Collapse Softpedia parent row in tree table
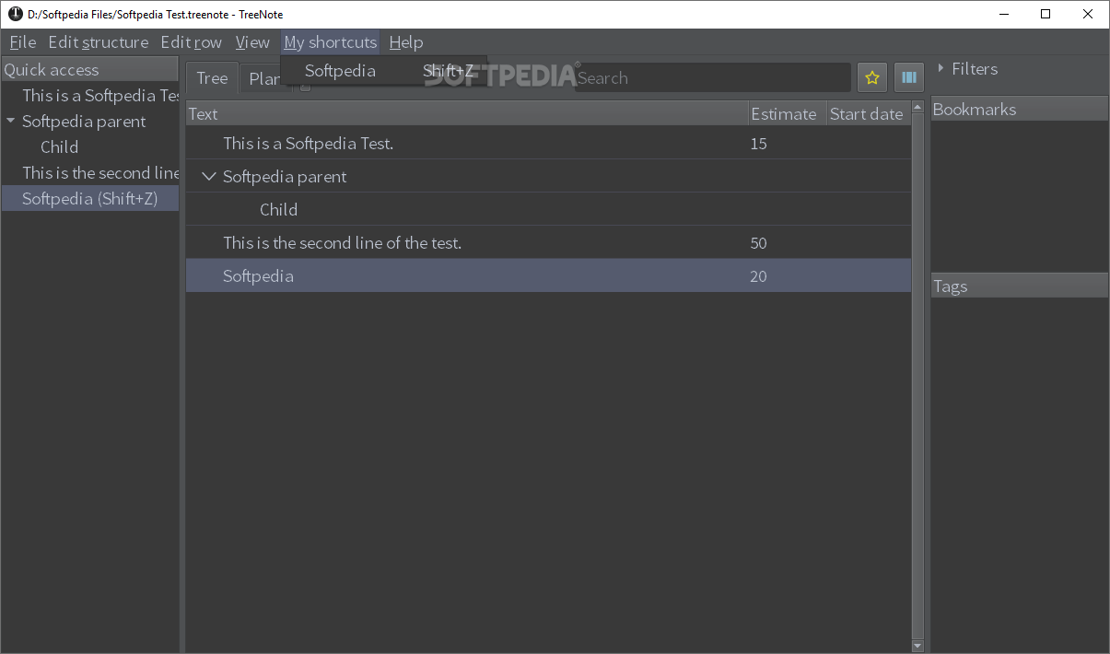Viewport: 1110px width, 654px height. click(209, 177)
